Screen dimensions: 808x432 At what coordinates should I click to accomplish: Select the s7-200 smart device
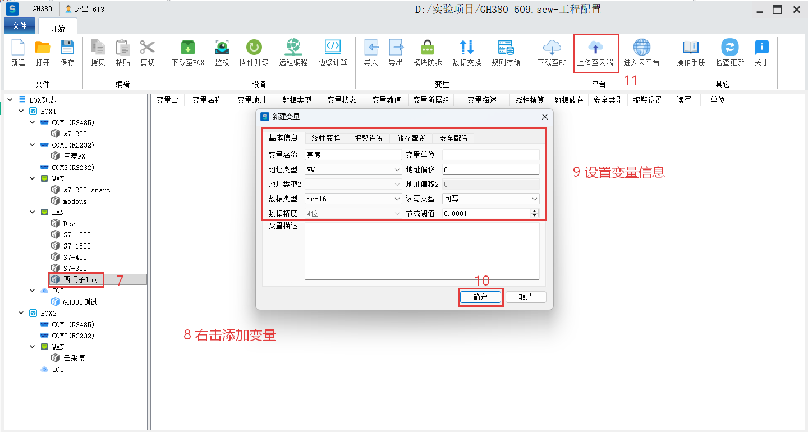86,190
